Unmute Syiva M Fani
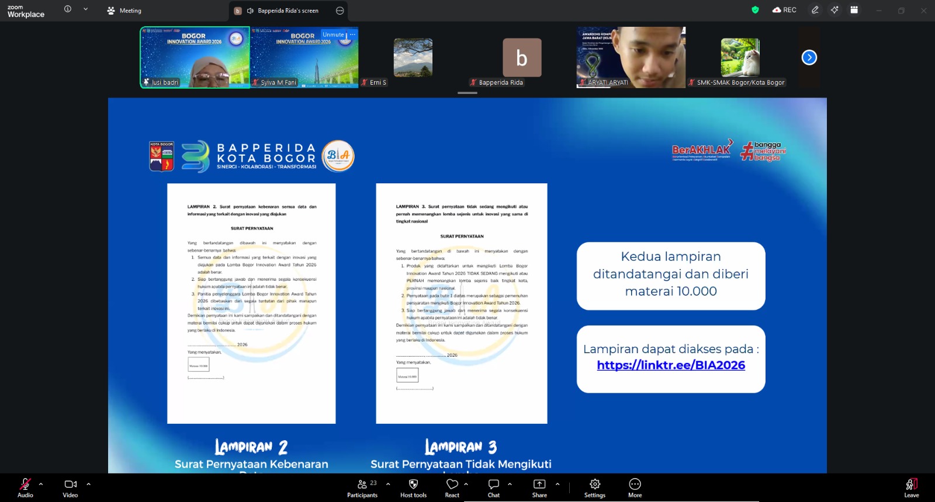This screenshot has width=935, height=502. pos(333,34)
